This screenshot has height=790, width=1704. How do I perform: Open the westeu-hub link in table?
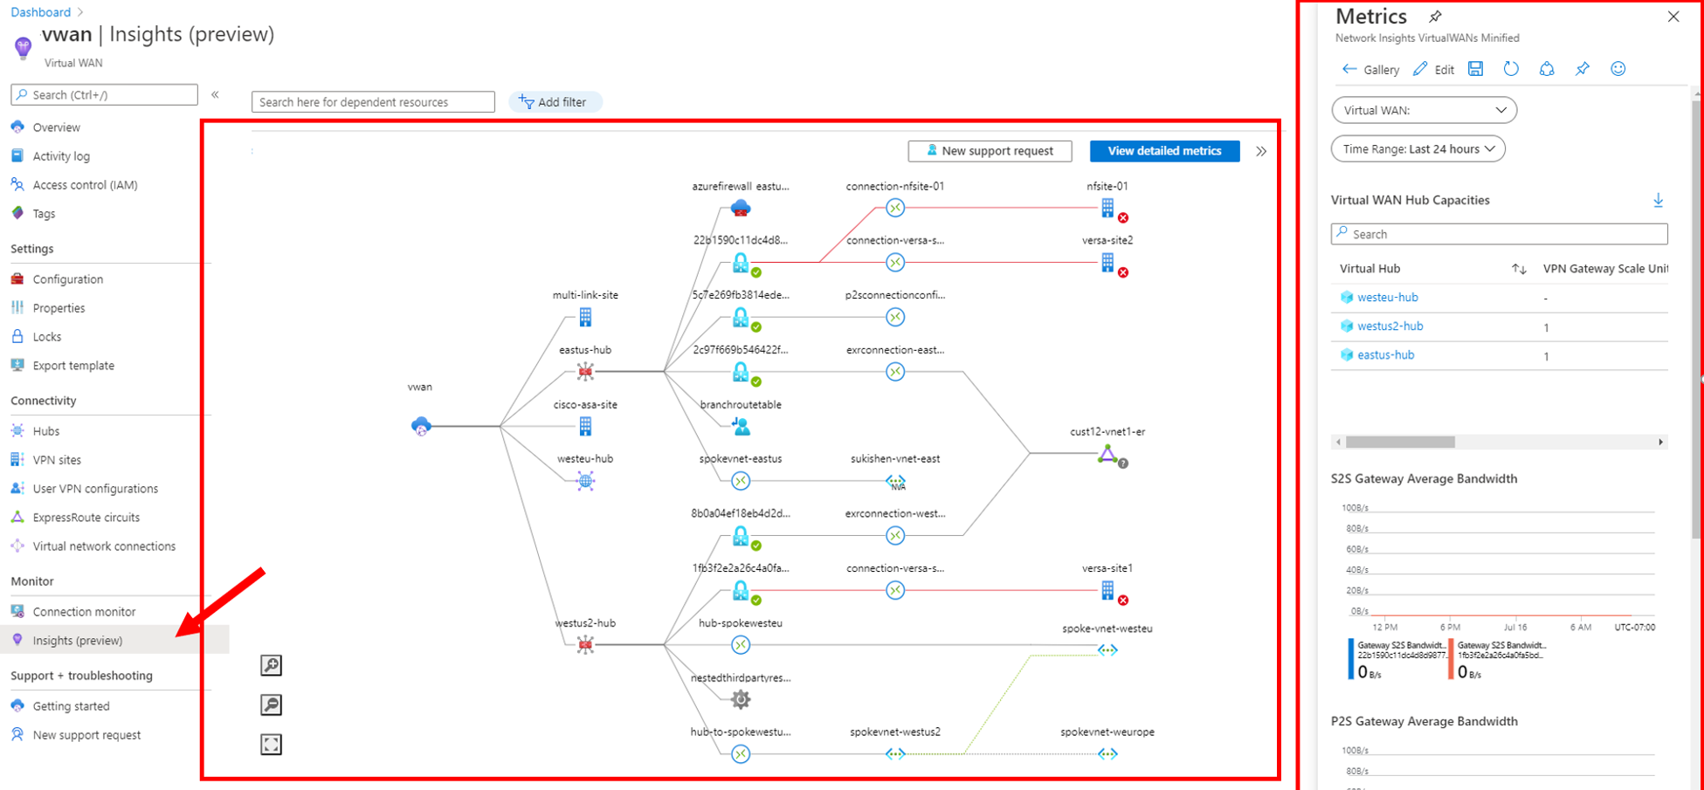1387,298
